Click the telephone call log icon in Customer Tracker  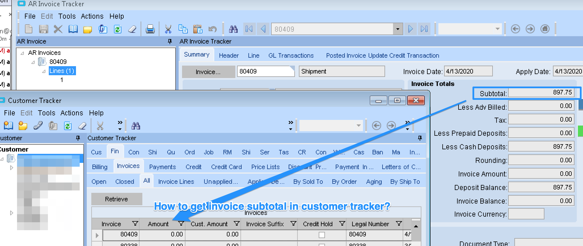pos(38,126)
